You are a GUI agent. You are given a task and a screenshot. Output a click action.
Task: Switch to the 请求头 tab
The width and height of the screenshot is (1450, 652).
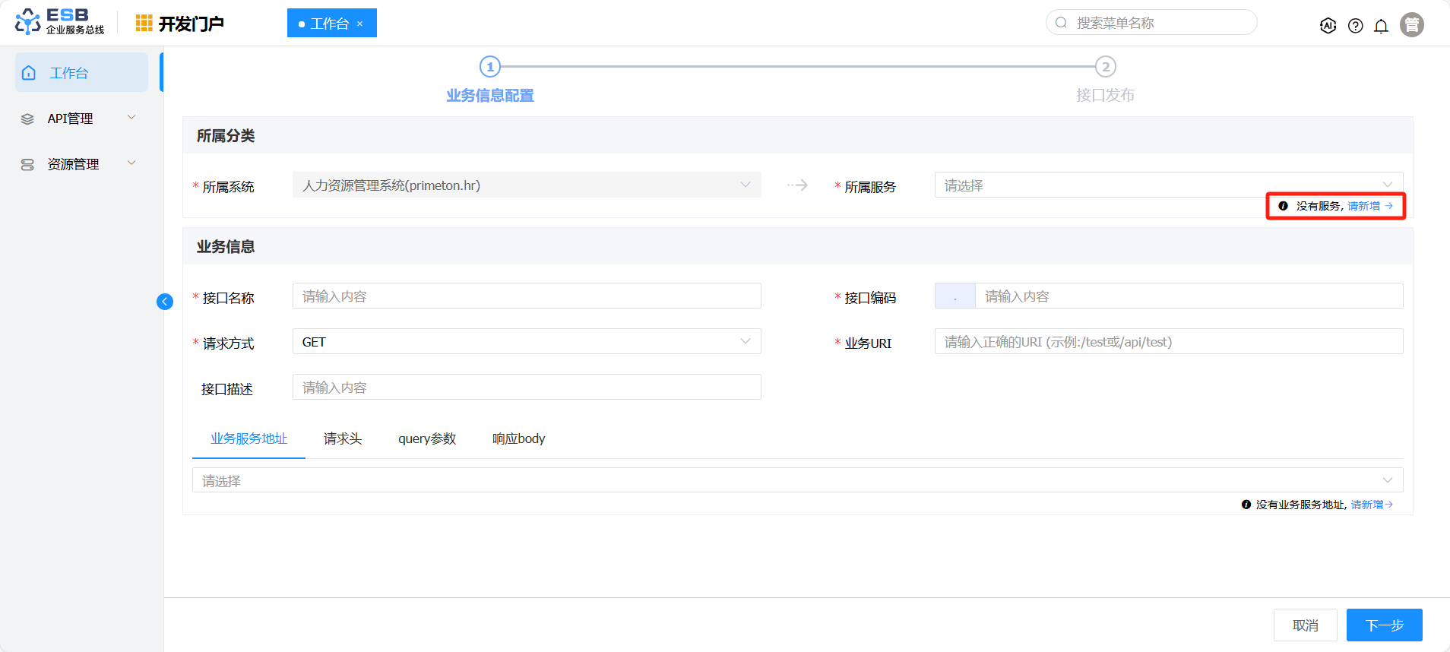(343, 438)
